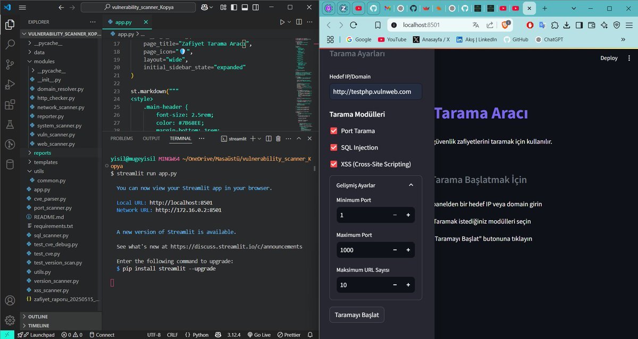Expand the OUTLINE section
Viewport: 638px width, 339px height.
pos(38,316)
